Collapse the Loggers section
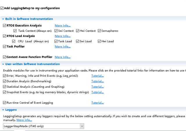Image resolution: width=186 pixels, height=131 pixels. coord(3,110)
